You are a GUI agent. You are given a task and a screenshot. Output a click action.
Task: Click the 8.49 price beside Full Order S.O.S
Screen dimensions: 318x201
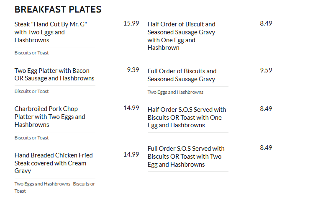[266, 148]
